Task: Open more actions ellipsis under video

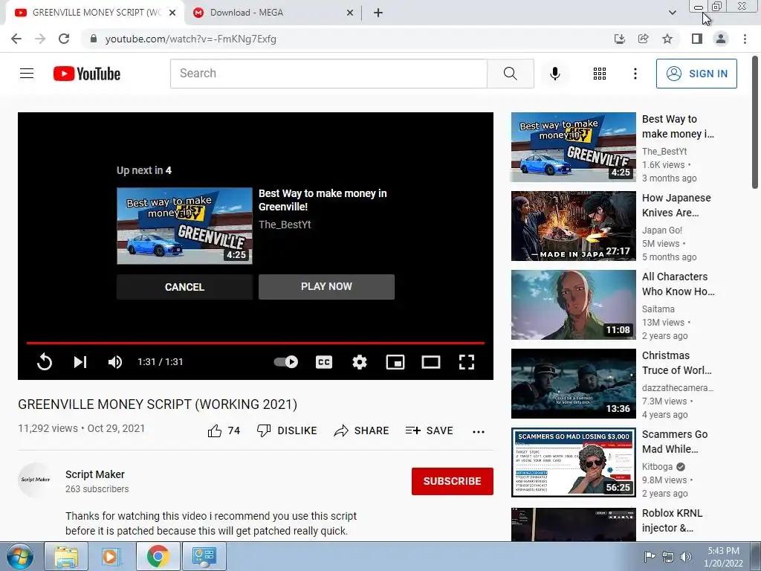Action: [x=479, y=432]
